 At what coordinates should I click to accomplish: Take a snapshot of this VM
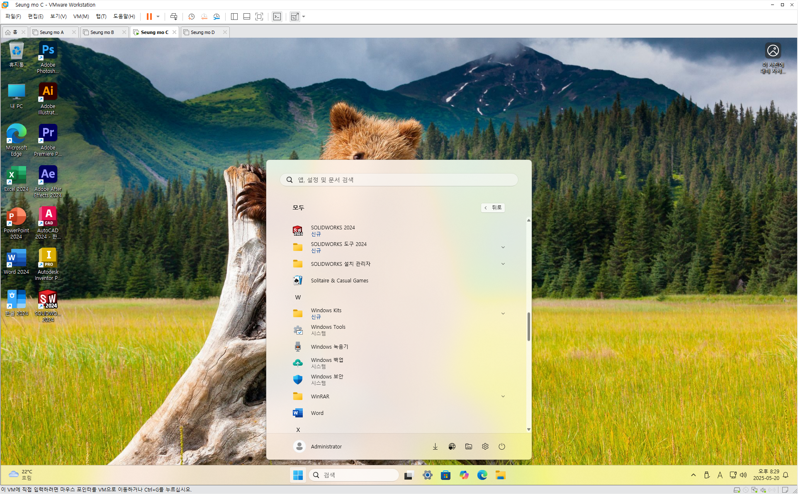(191, 17)
